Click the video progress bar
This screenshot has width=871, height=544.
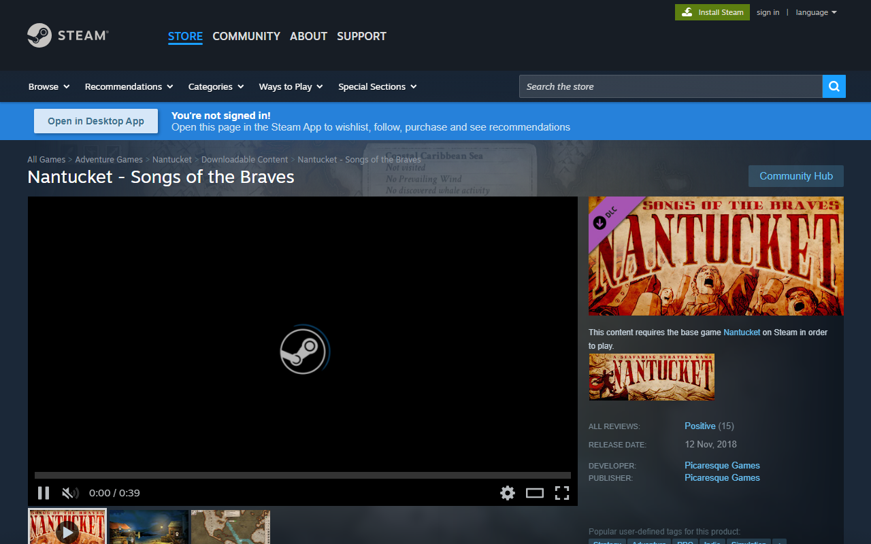click(x=303, y=475)
